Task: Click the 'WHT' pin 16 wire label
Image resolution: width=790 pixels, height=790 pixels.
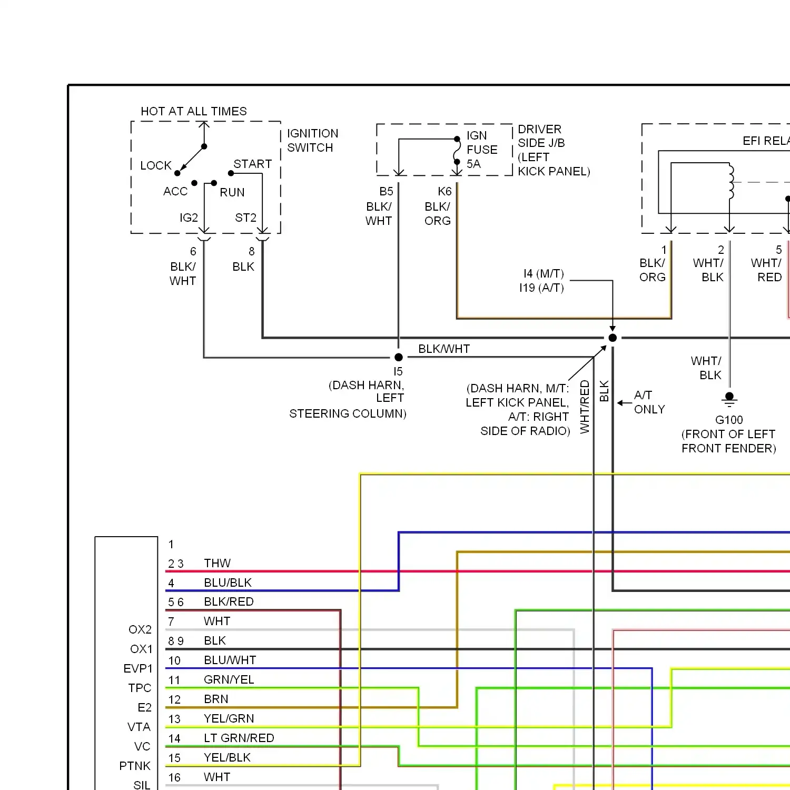Action: point(217,777)
